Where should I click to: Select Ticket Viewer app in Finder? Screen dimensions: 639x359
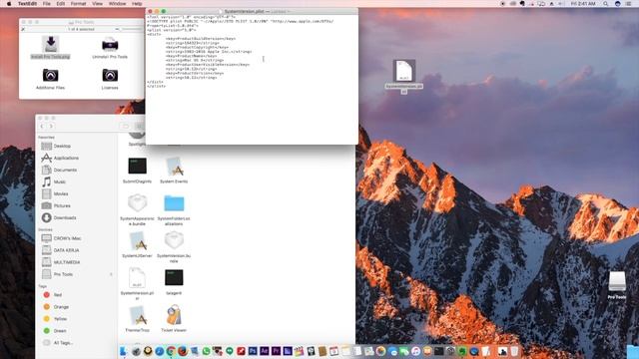click(174, 315)
